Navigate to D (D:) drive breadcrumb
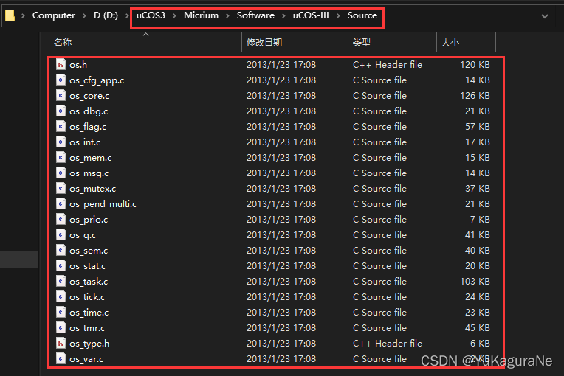Viewport: 564px width, 376px height. [106, 15]
